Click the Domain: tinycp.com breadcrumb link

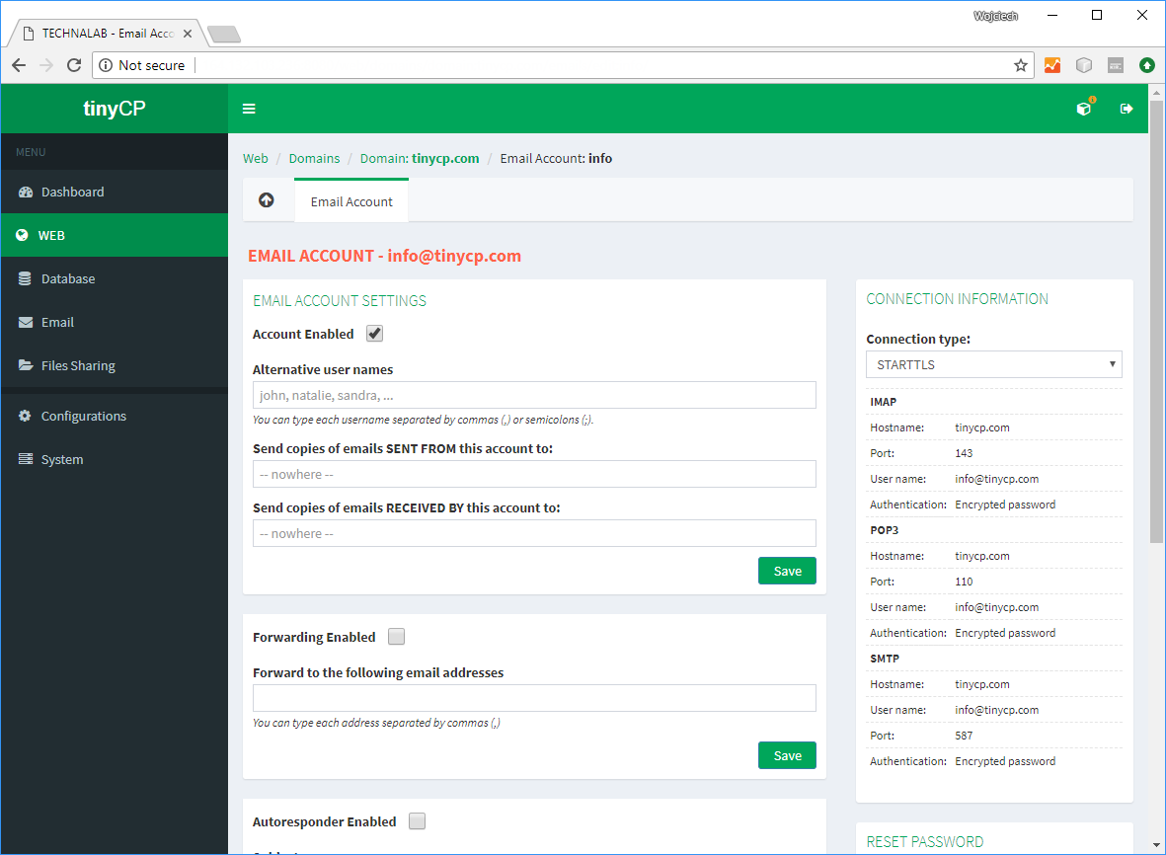pyautogui.click(x=420, y=158)
